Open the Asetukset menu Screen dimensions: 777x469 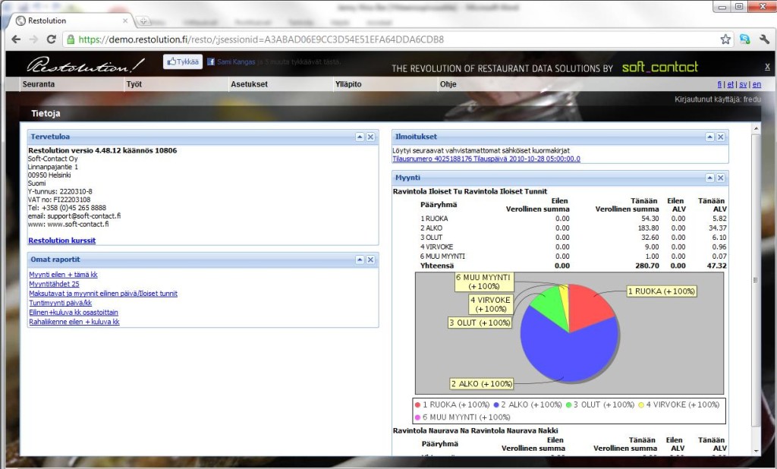249,84
